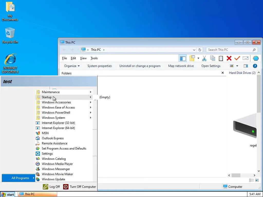Expand the Windows PowerShell folder
This screenshot has height=197, width=263.
pos(64,113)
